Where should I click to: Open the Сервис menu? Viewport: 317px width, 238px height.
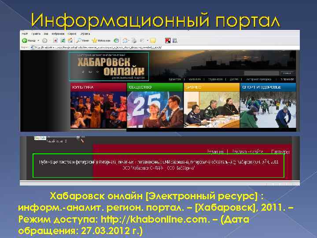[x=72, y=34]
